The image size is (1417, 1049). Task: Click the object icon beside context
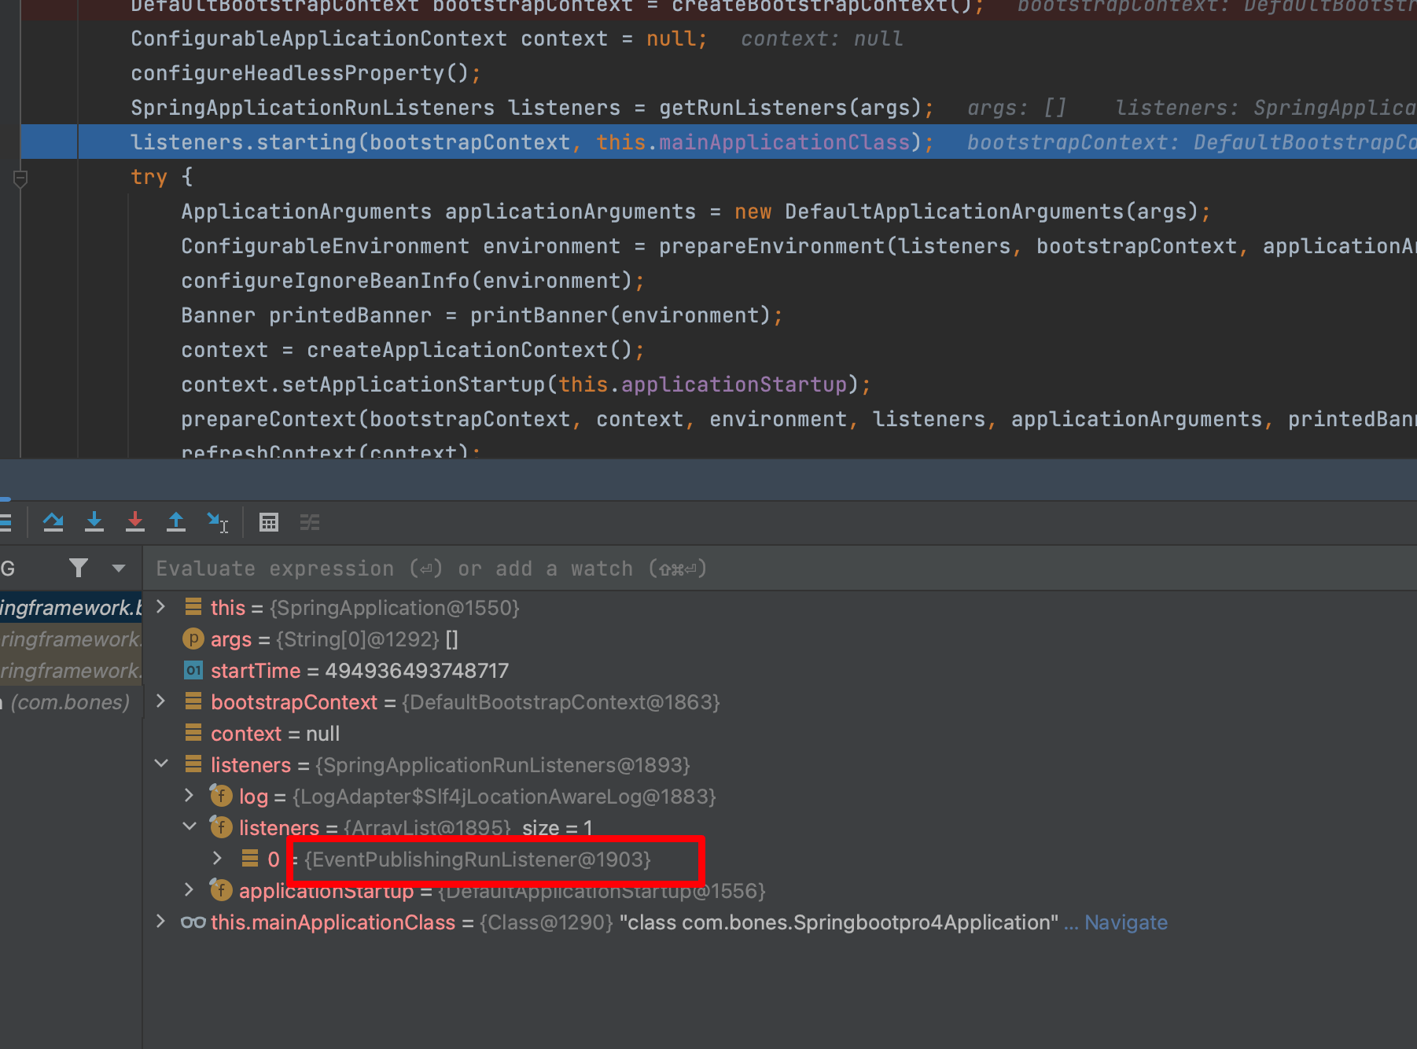(193, 733)
